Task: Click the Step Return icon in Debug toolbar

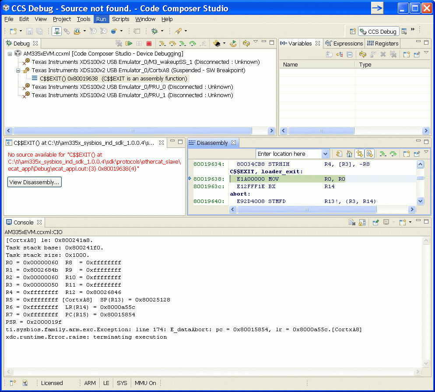Action: 203,43
